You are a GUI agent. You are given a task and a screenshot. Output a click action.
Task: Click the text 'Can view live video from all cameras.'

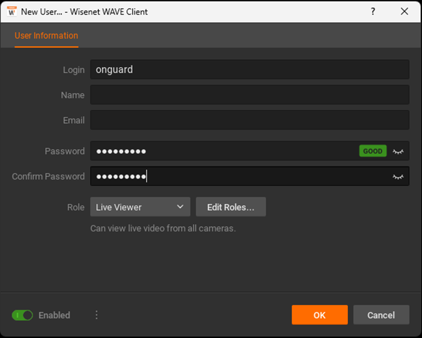163,228
